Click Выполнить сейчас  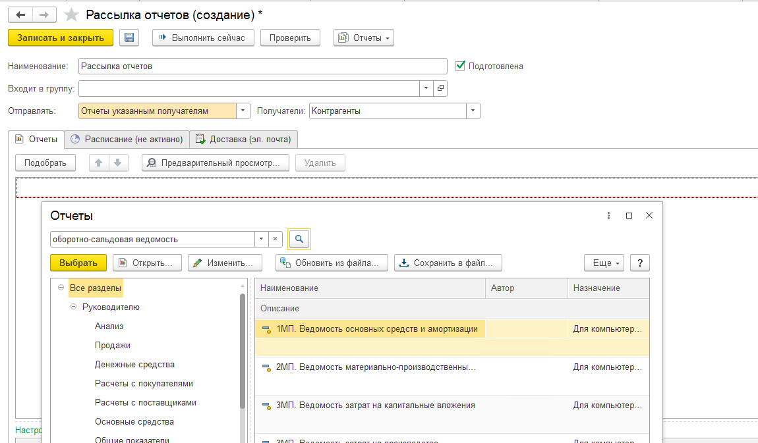coord(203,38)
